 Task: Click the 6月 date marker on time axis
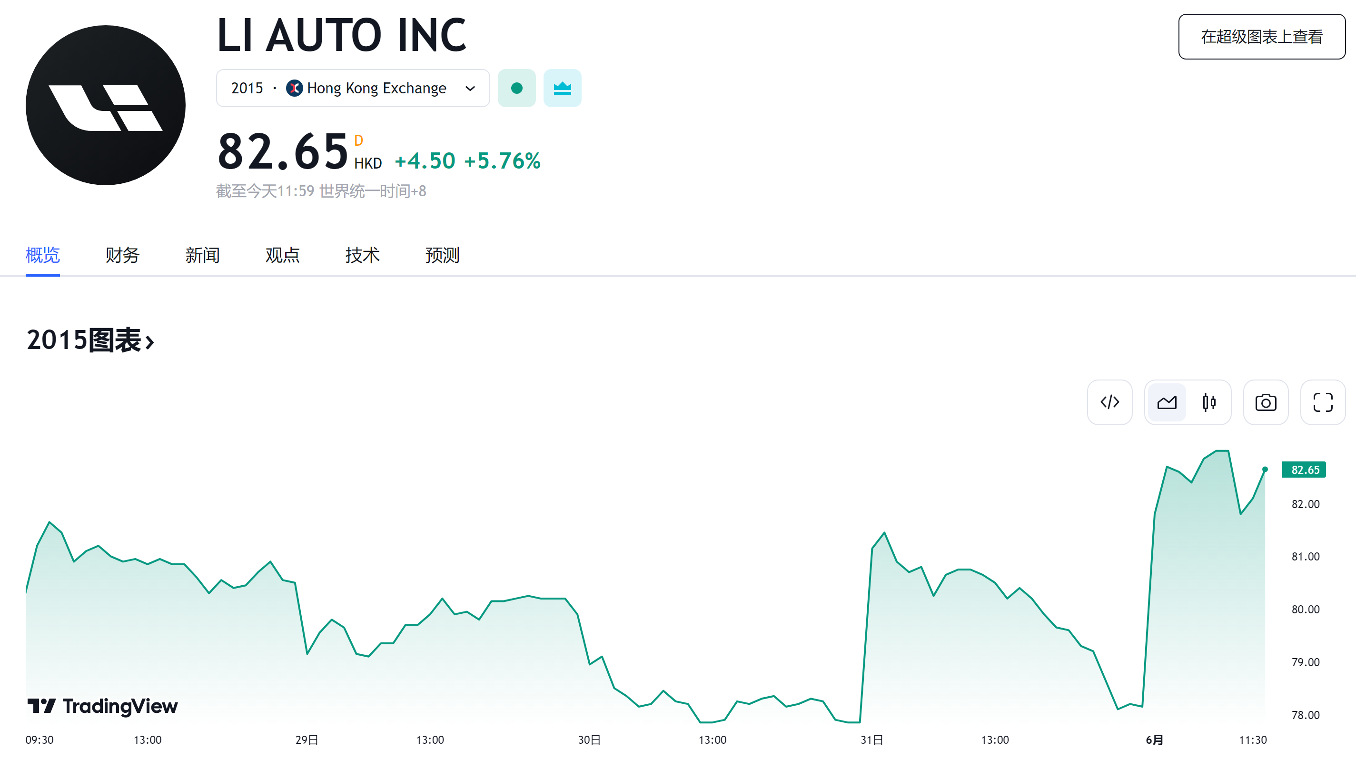(x=1154, y=740)
